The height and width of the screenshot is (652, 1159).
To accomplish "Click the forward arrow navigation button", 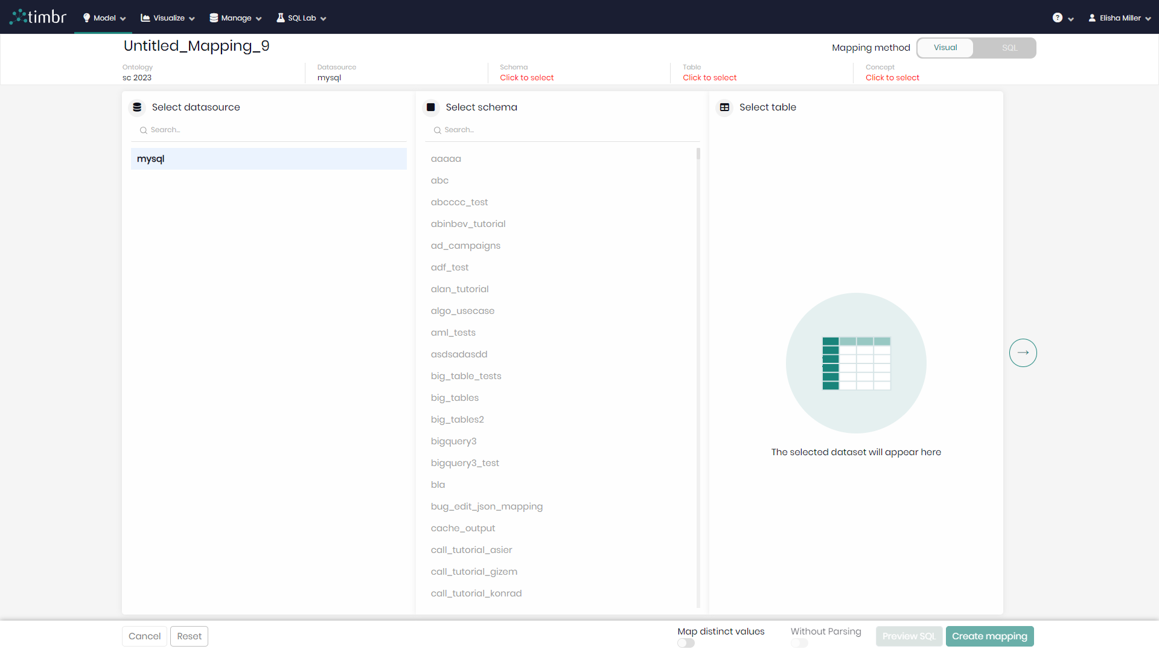I will (x=1023, y=352).
